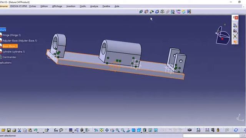
Task: Click the speech bubble comment icon
Action: tap(61, 130)
